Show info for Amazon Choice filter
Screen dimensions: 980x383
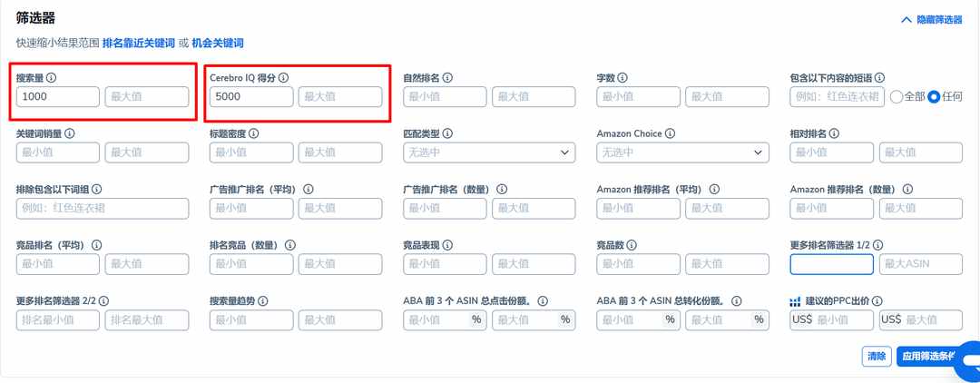tap(670, 133)
